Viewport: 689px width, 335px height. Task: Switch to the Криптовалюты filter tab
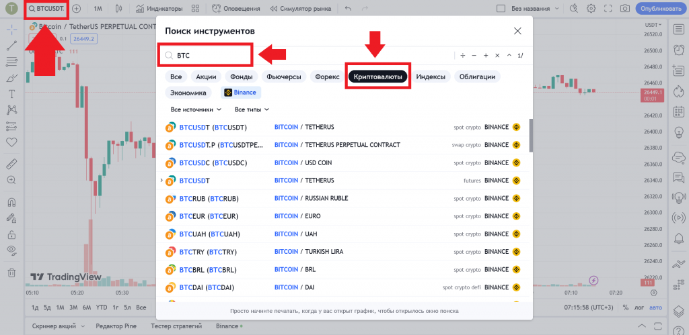click(x=378, y=77)
